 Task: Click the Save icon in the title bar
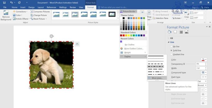coord(4,2)
